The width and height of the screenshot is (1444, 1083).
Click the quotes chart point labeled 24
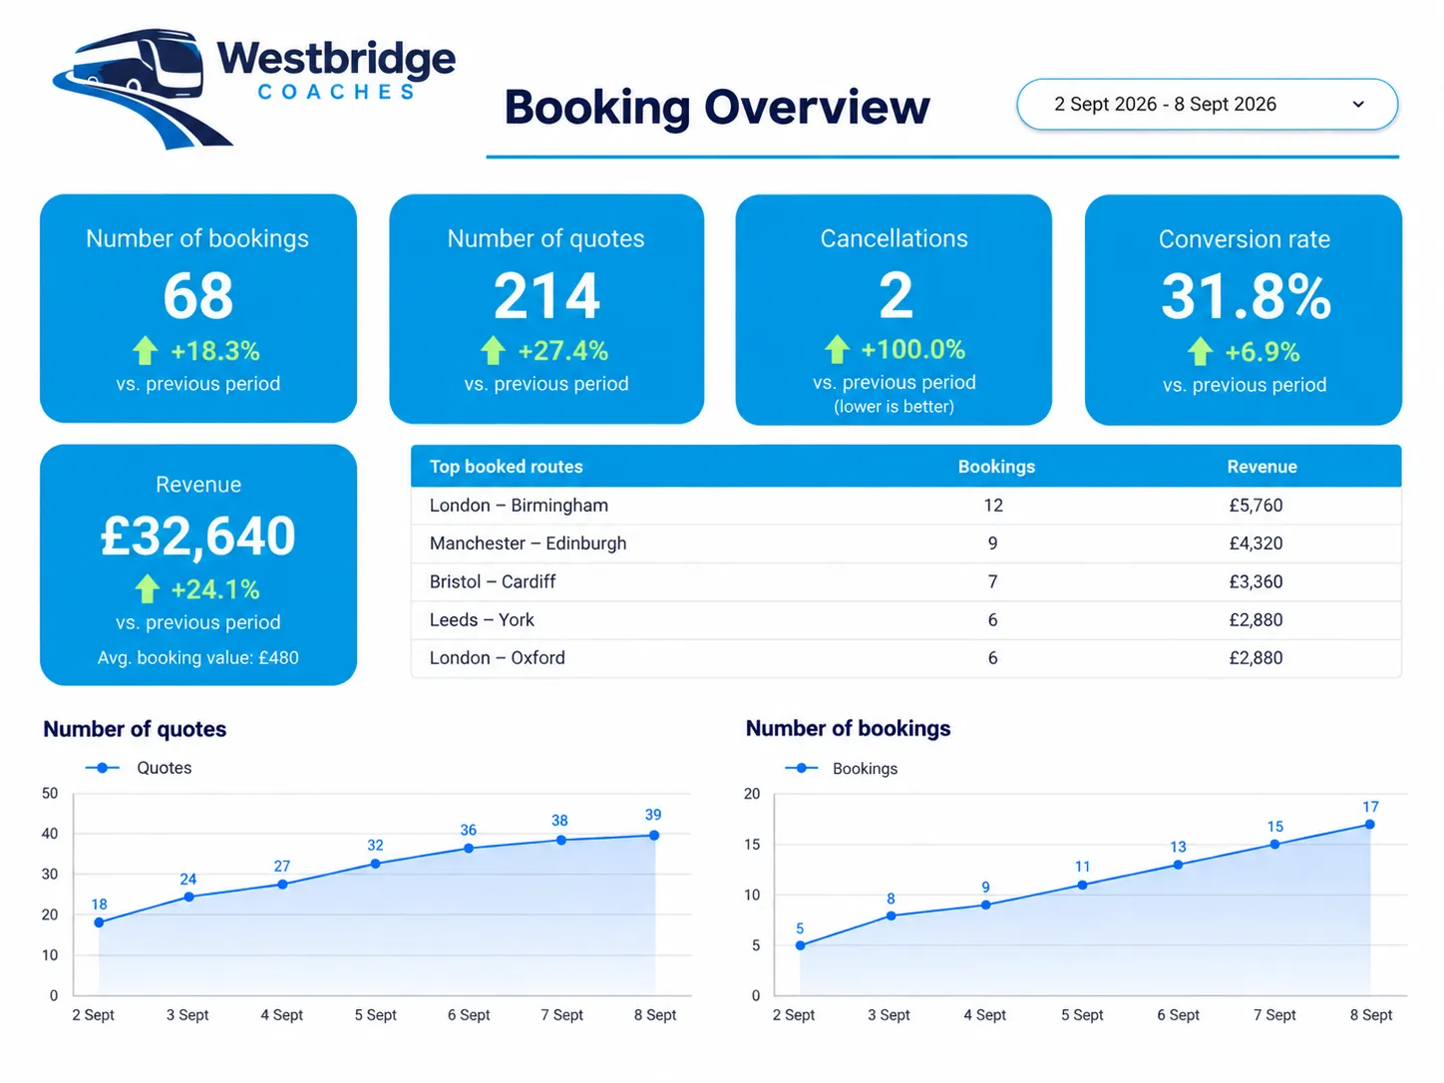(x=189, y=897)
